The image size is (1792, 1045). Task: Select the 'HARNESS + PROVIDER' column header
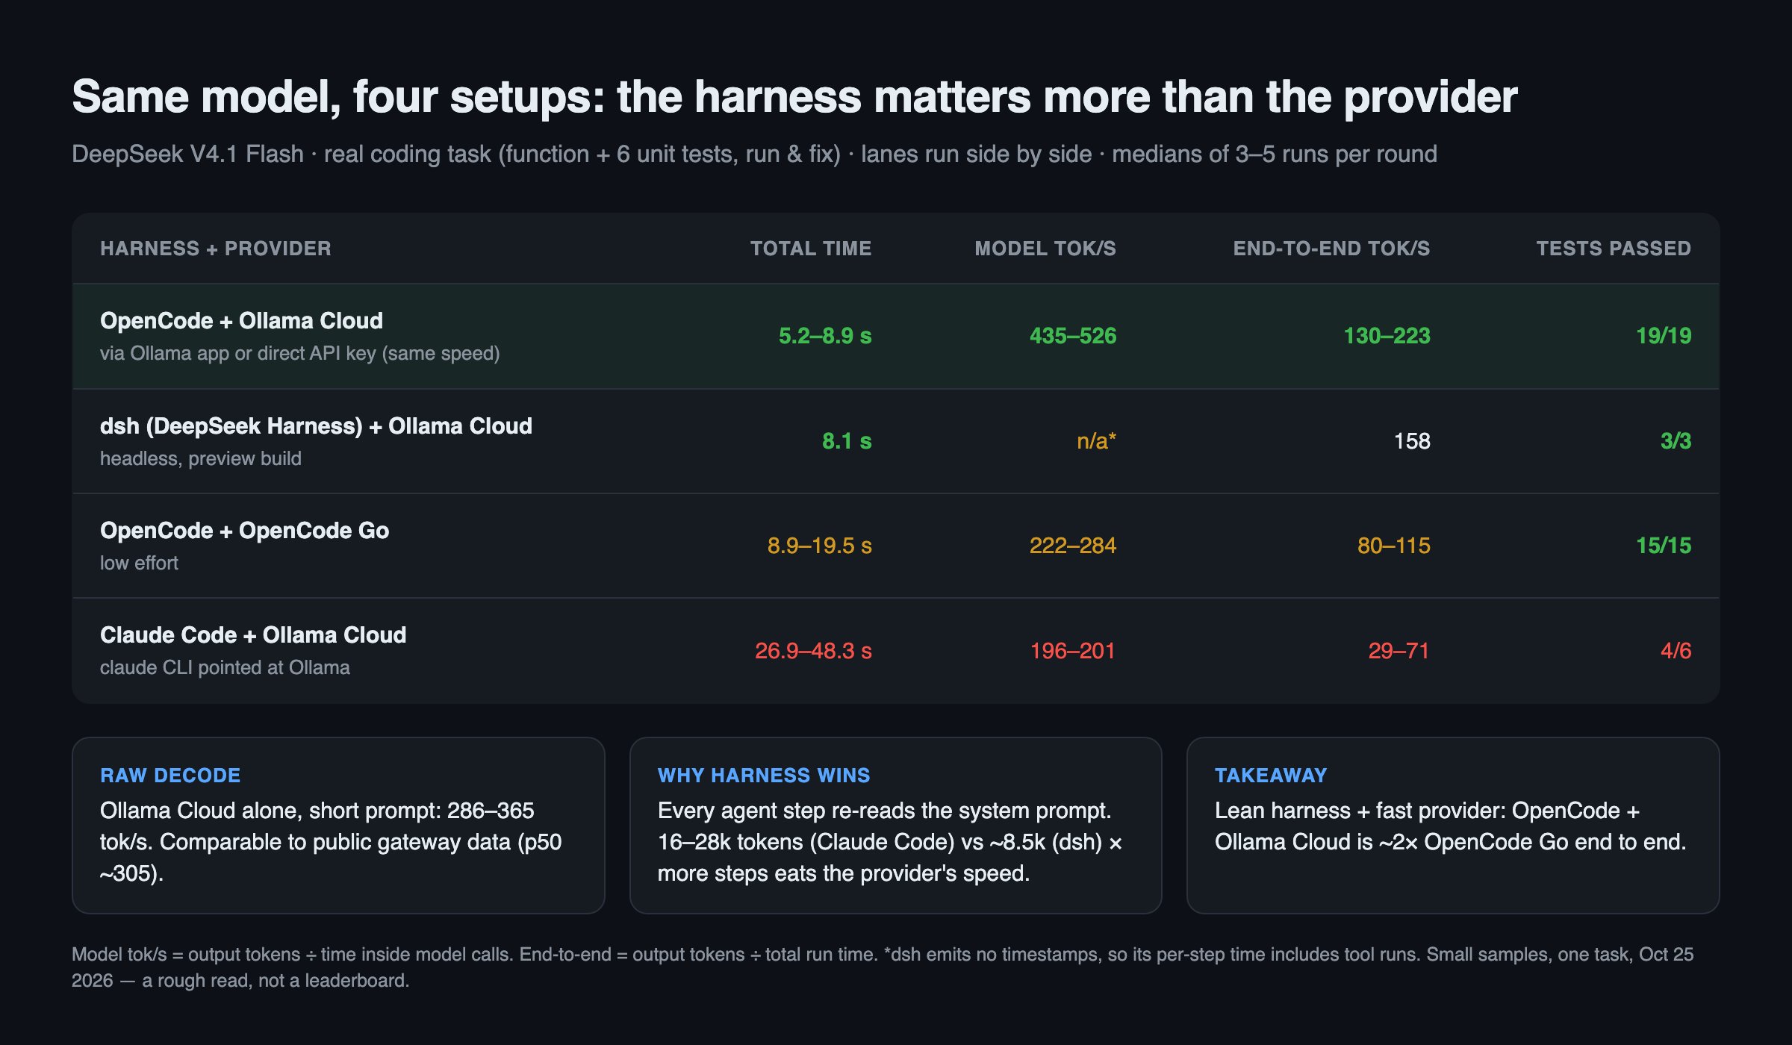(x=216, y=249)
